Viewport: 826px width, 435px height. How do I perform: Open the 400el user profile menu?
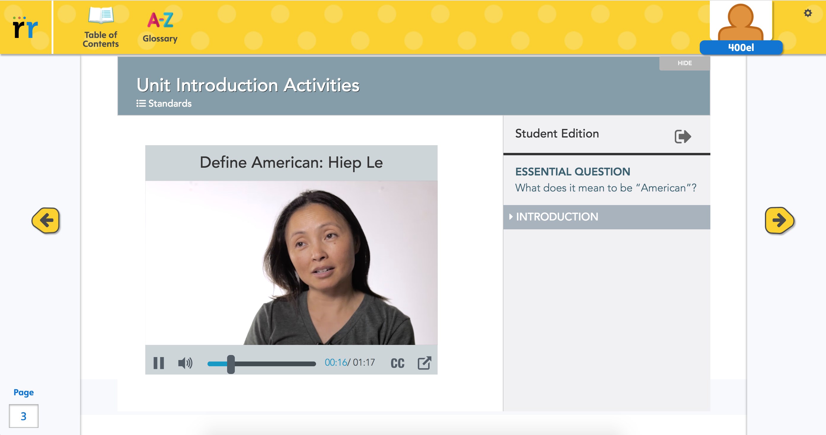coord(741,47)
